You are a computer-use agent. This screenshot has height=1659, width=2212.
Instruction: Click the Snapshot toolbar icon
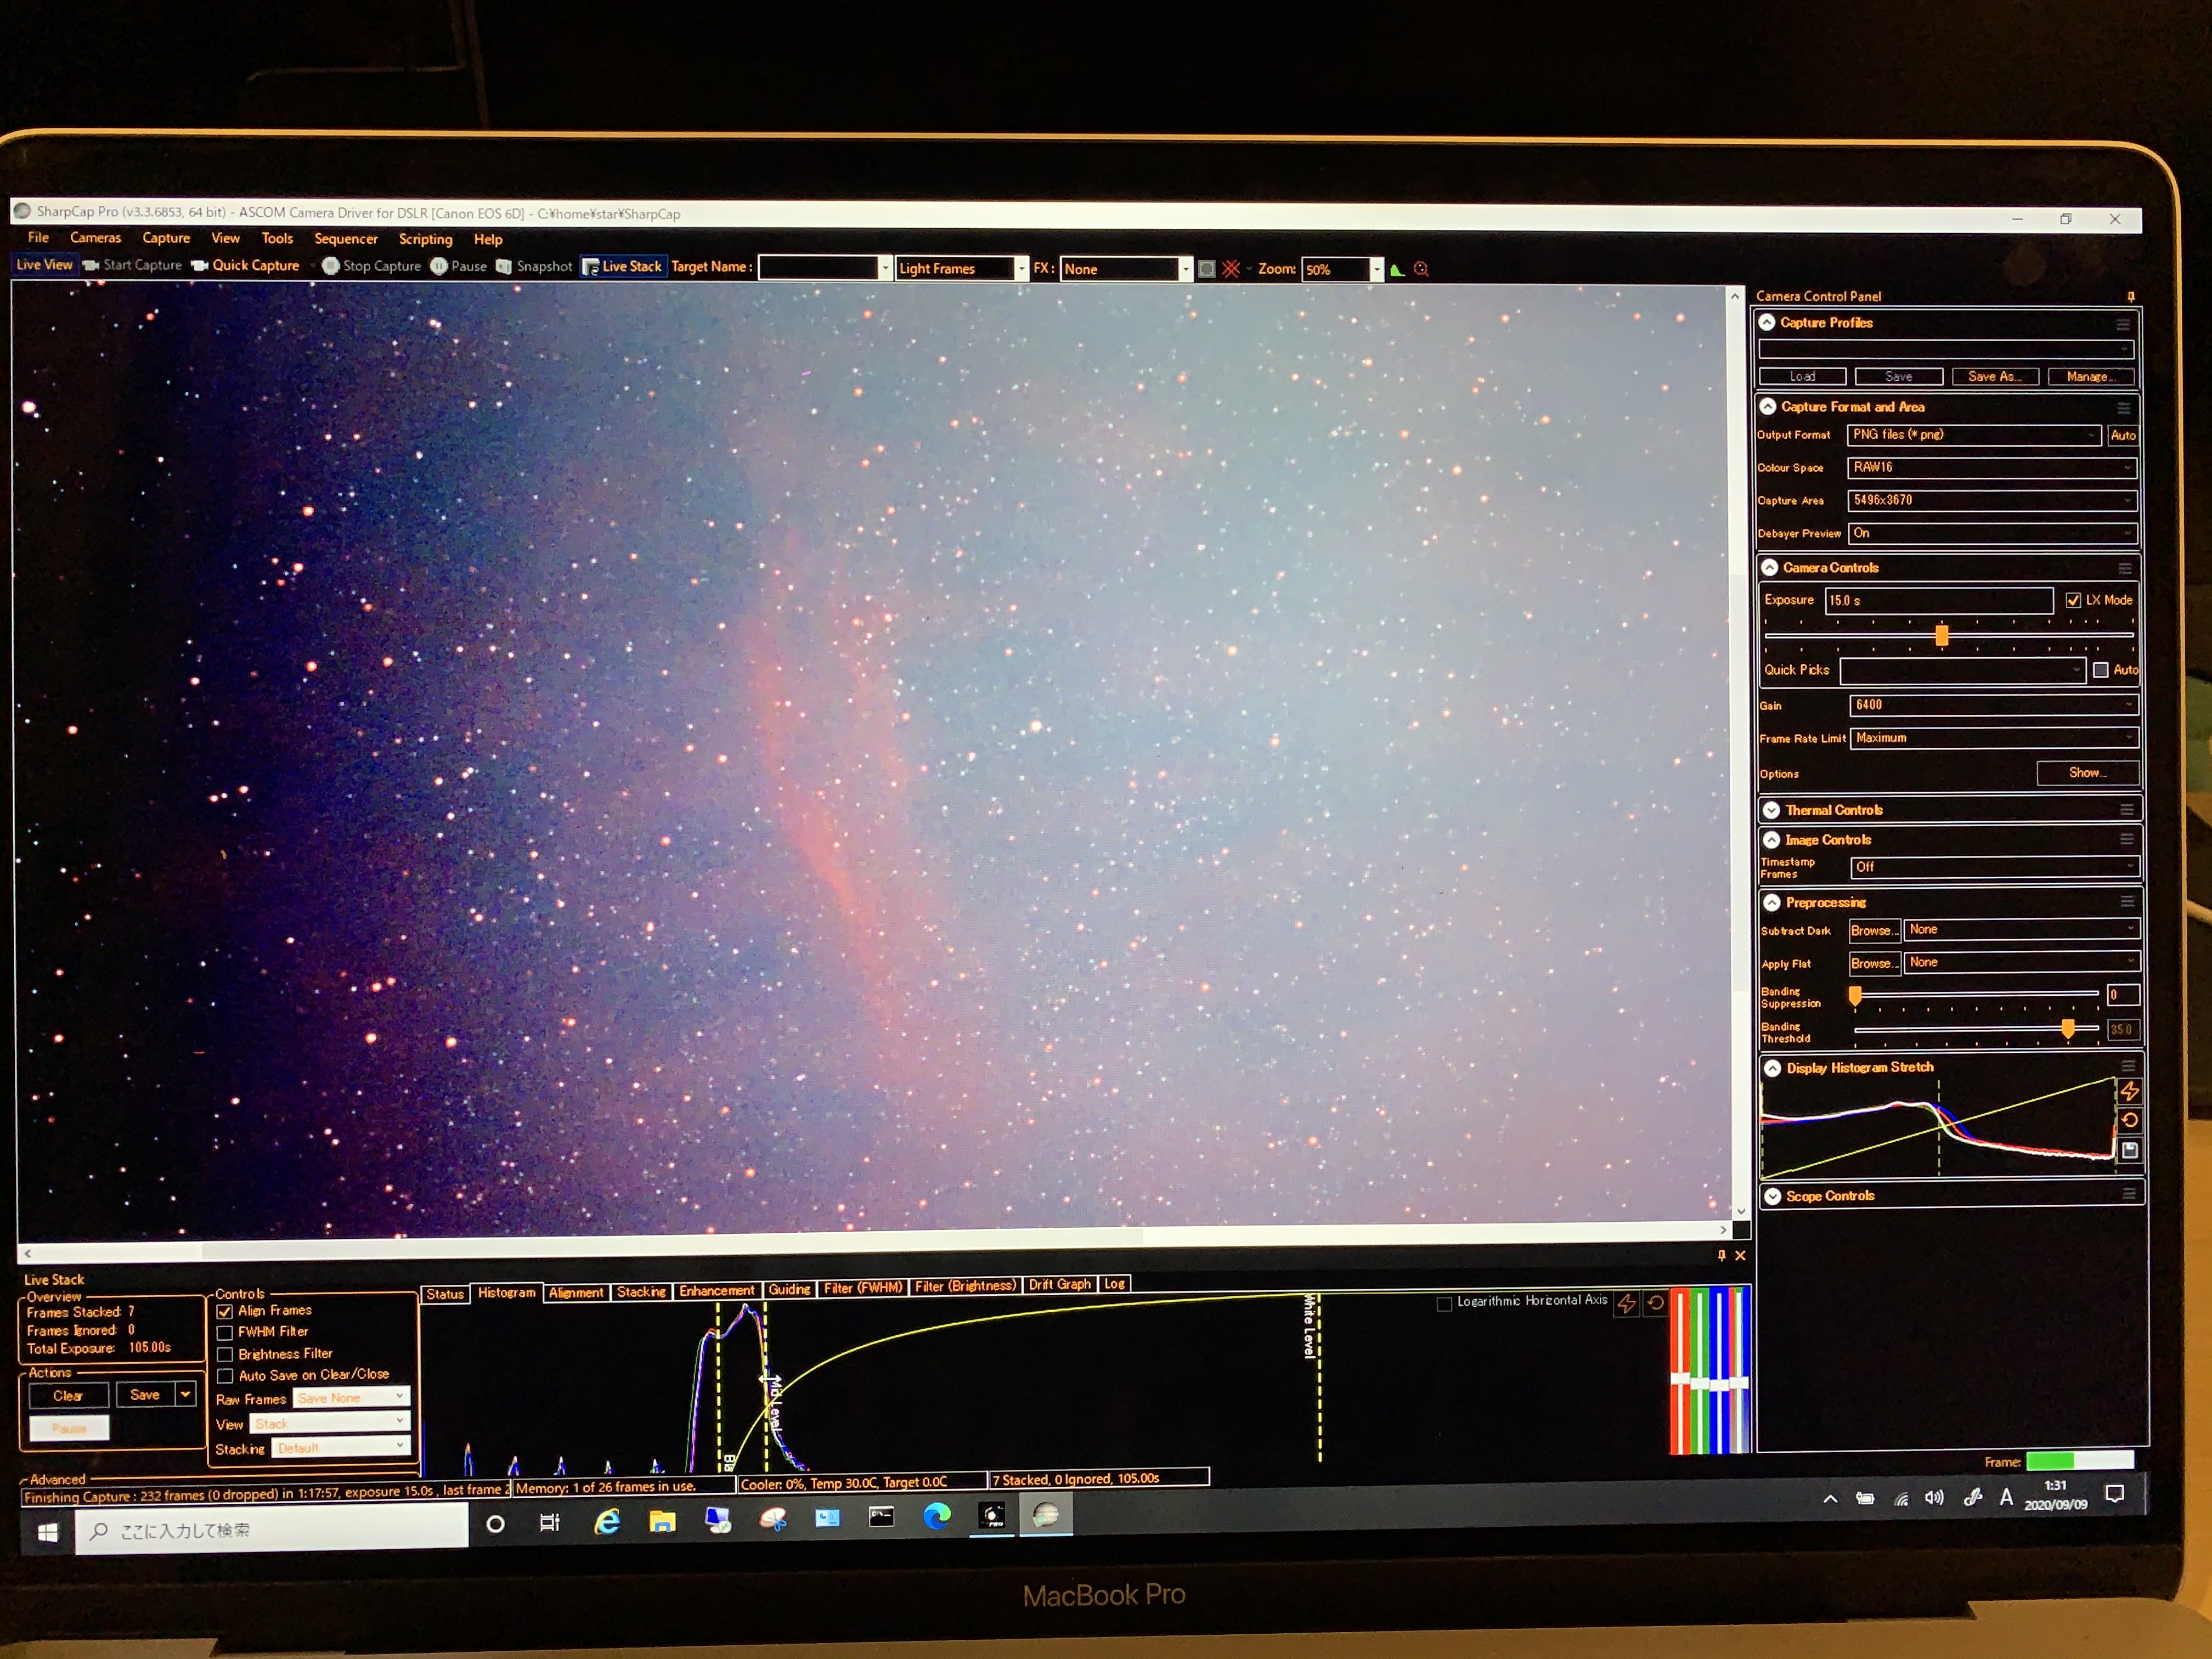tap(504, 266)
